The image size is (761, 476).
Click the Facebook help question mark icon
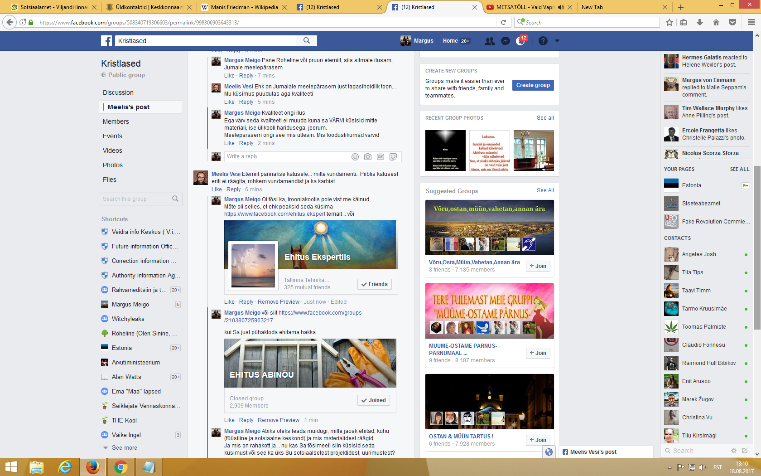pos(543,41)
